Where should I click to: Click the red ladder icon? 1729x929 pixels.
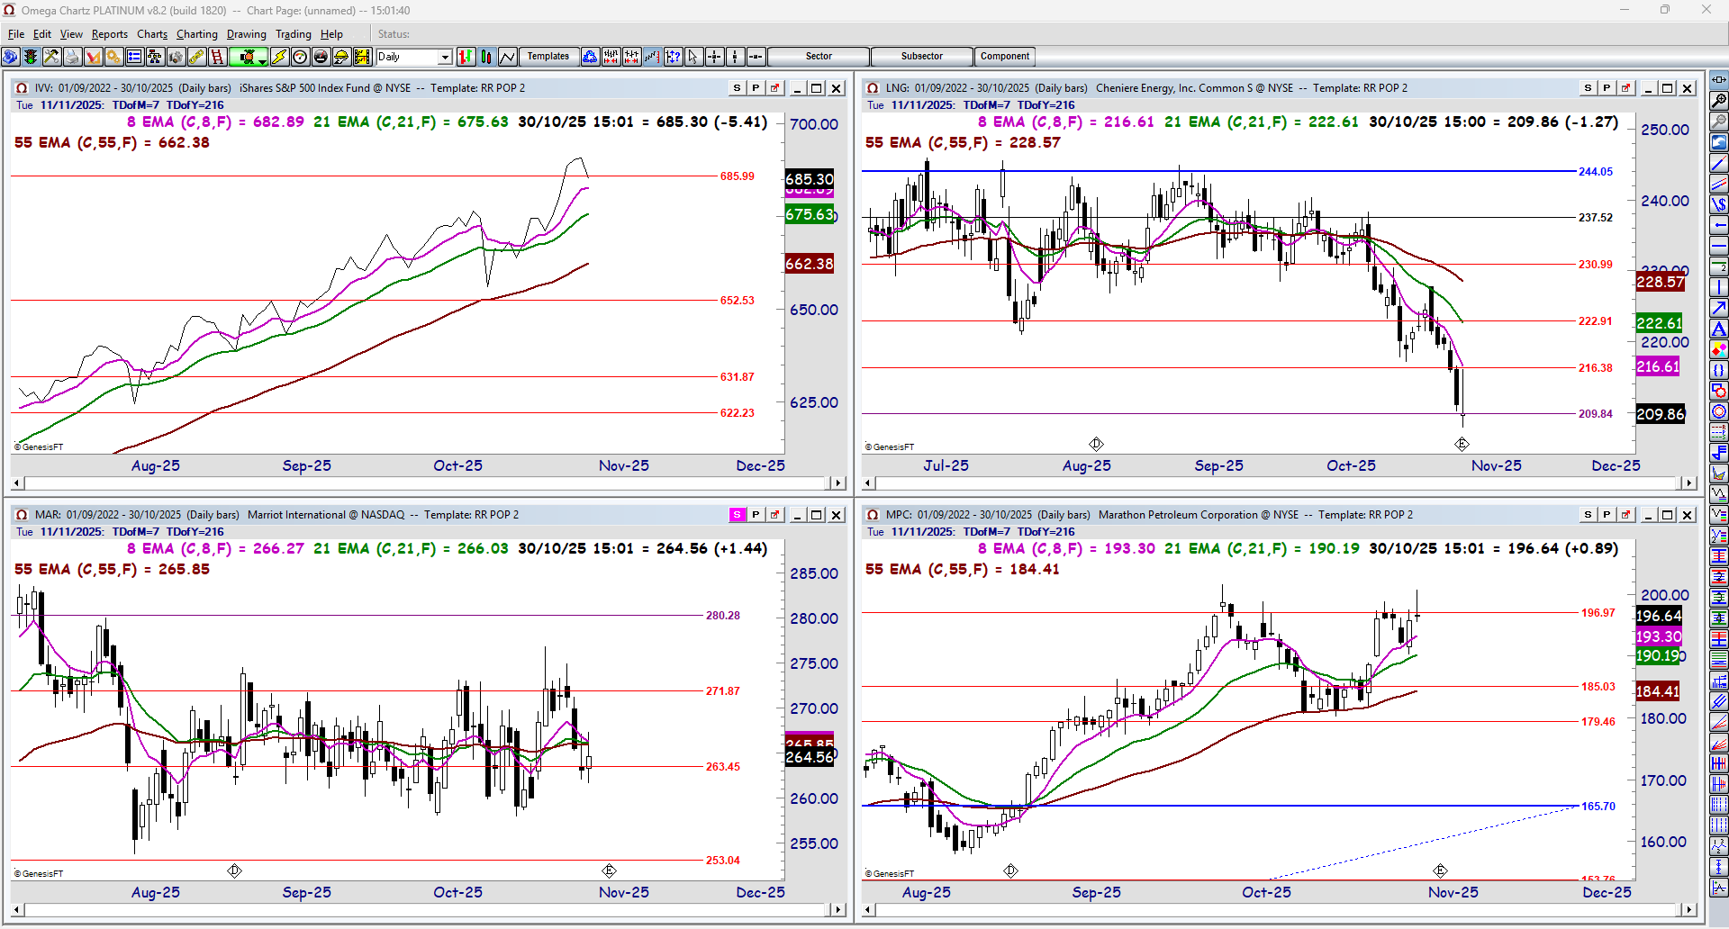tap(217, 57)
